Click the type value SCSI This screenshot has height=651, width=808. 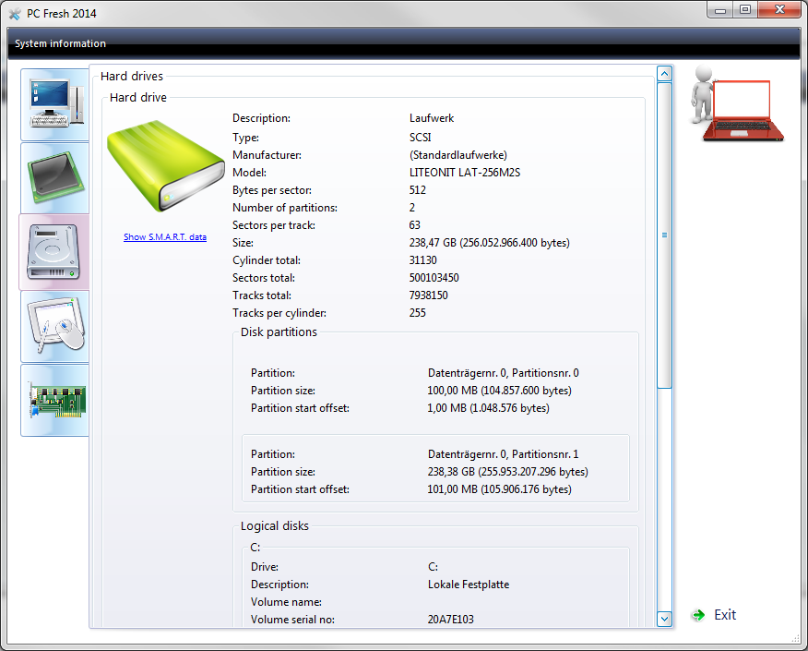(x=420, y=138)
